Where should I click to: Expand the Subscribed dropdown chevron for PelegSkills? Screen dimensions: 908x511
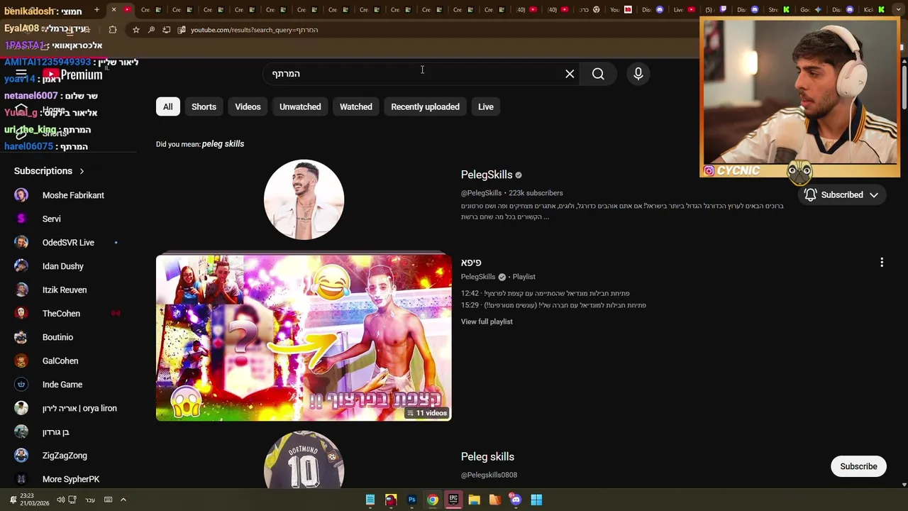pyautogui.click(x=874, y=194)
